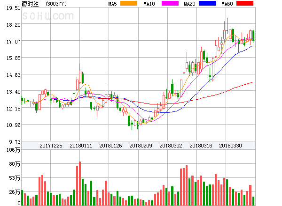Viewport: 282px width, 206px height.
Task: Click the 20180111 date label
Action: 81,146
